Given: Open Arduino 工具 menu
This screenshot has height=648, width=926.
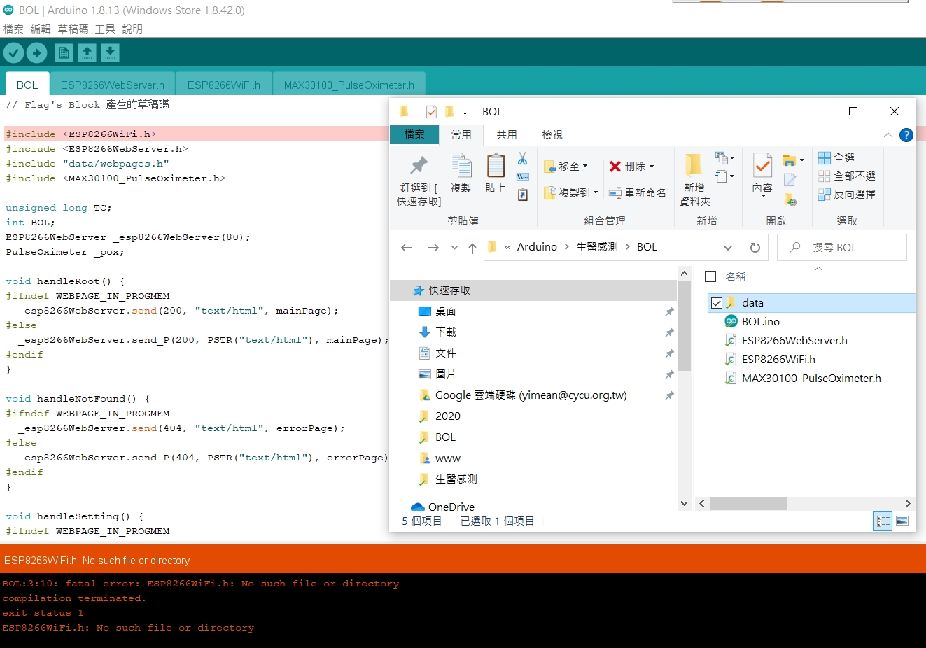Looking at the screenshot, I should pos(105,29).
